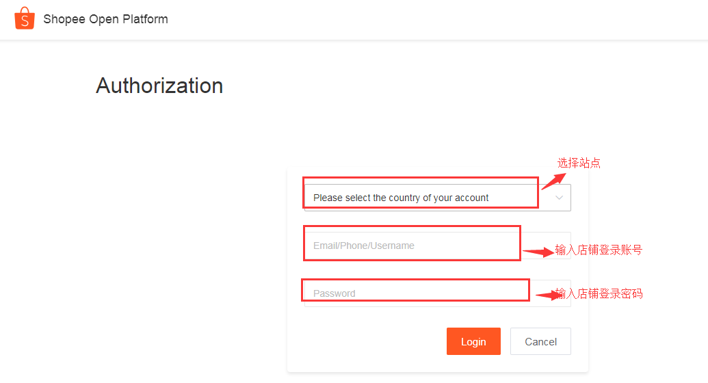Click red arrow beside 输入店铺登录密码 label

(549, 295)
